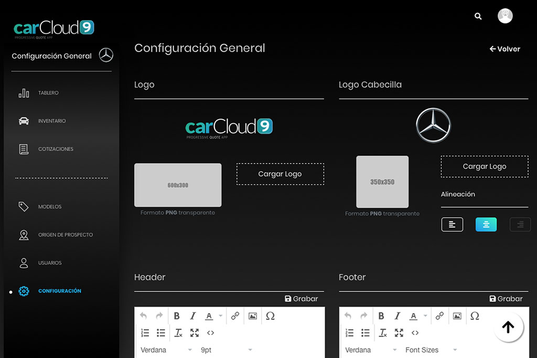Viewport: 537px width, 358px height.
Task: Select center alignment for header logo
Action: [x=486, y=224]
